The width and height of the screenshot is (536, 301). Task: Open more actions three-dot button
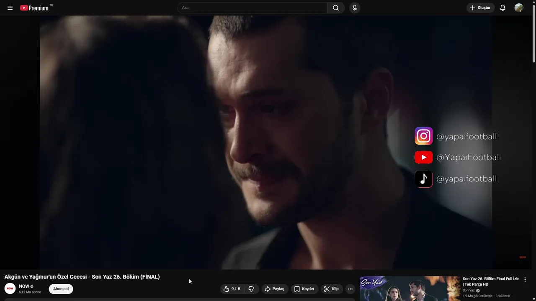point(350,289)
